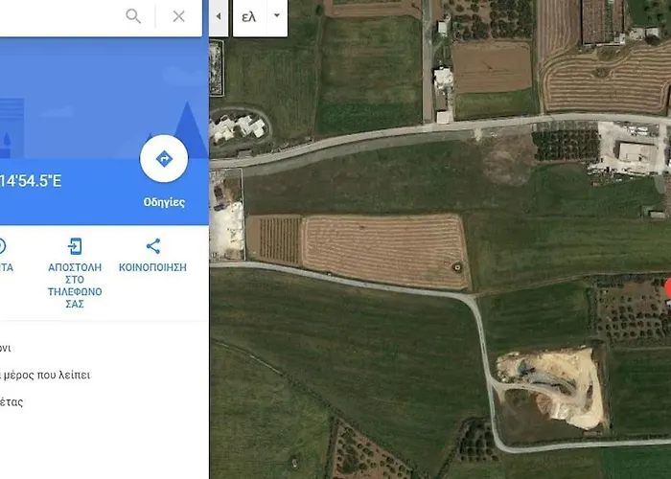Click the ελ input language box
This screenshot has height=479, width=671.
point(249,17)
